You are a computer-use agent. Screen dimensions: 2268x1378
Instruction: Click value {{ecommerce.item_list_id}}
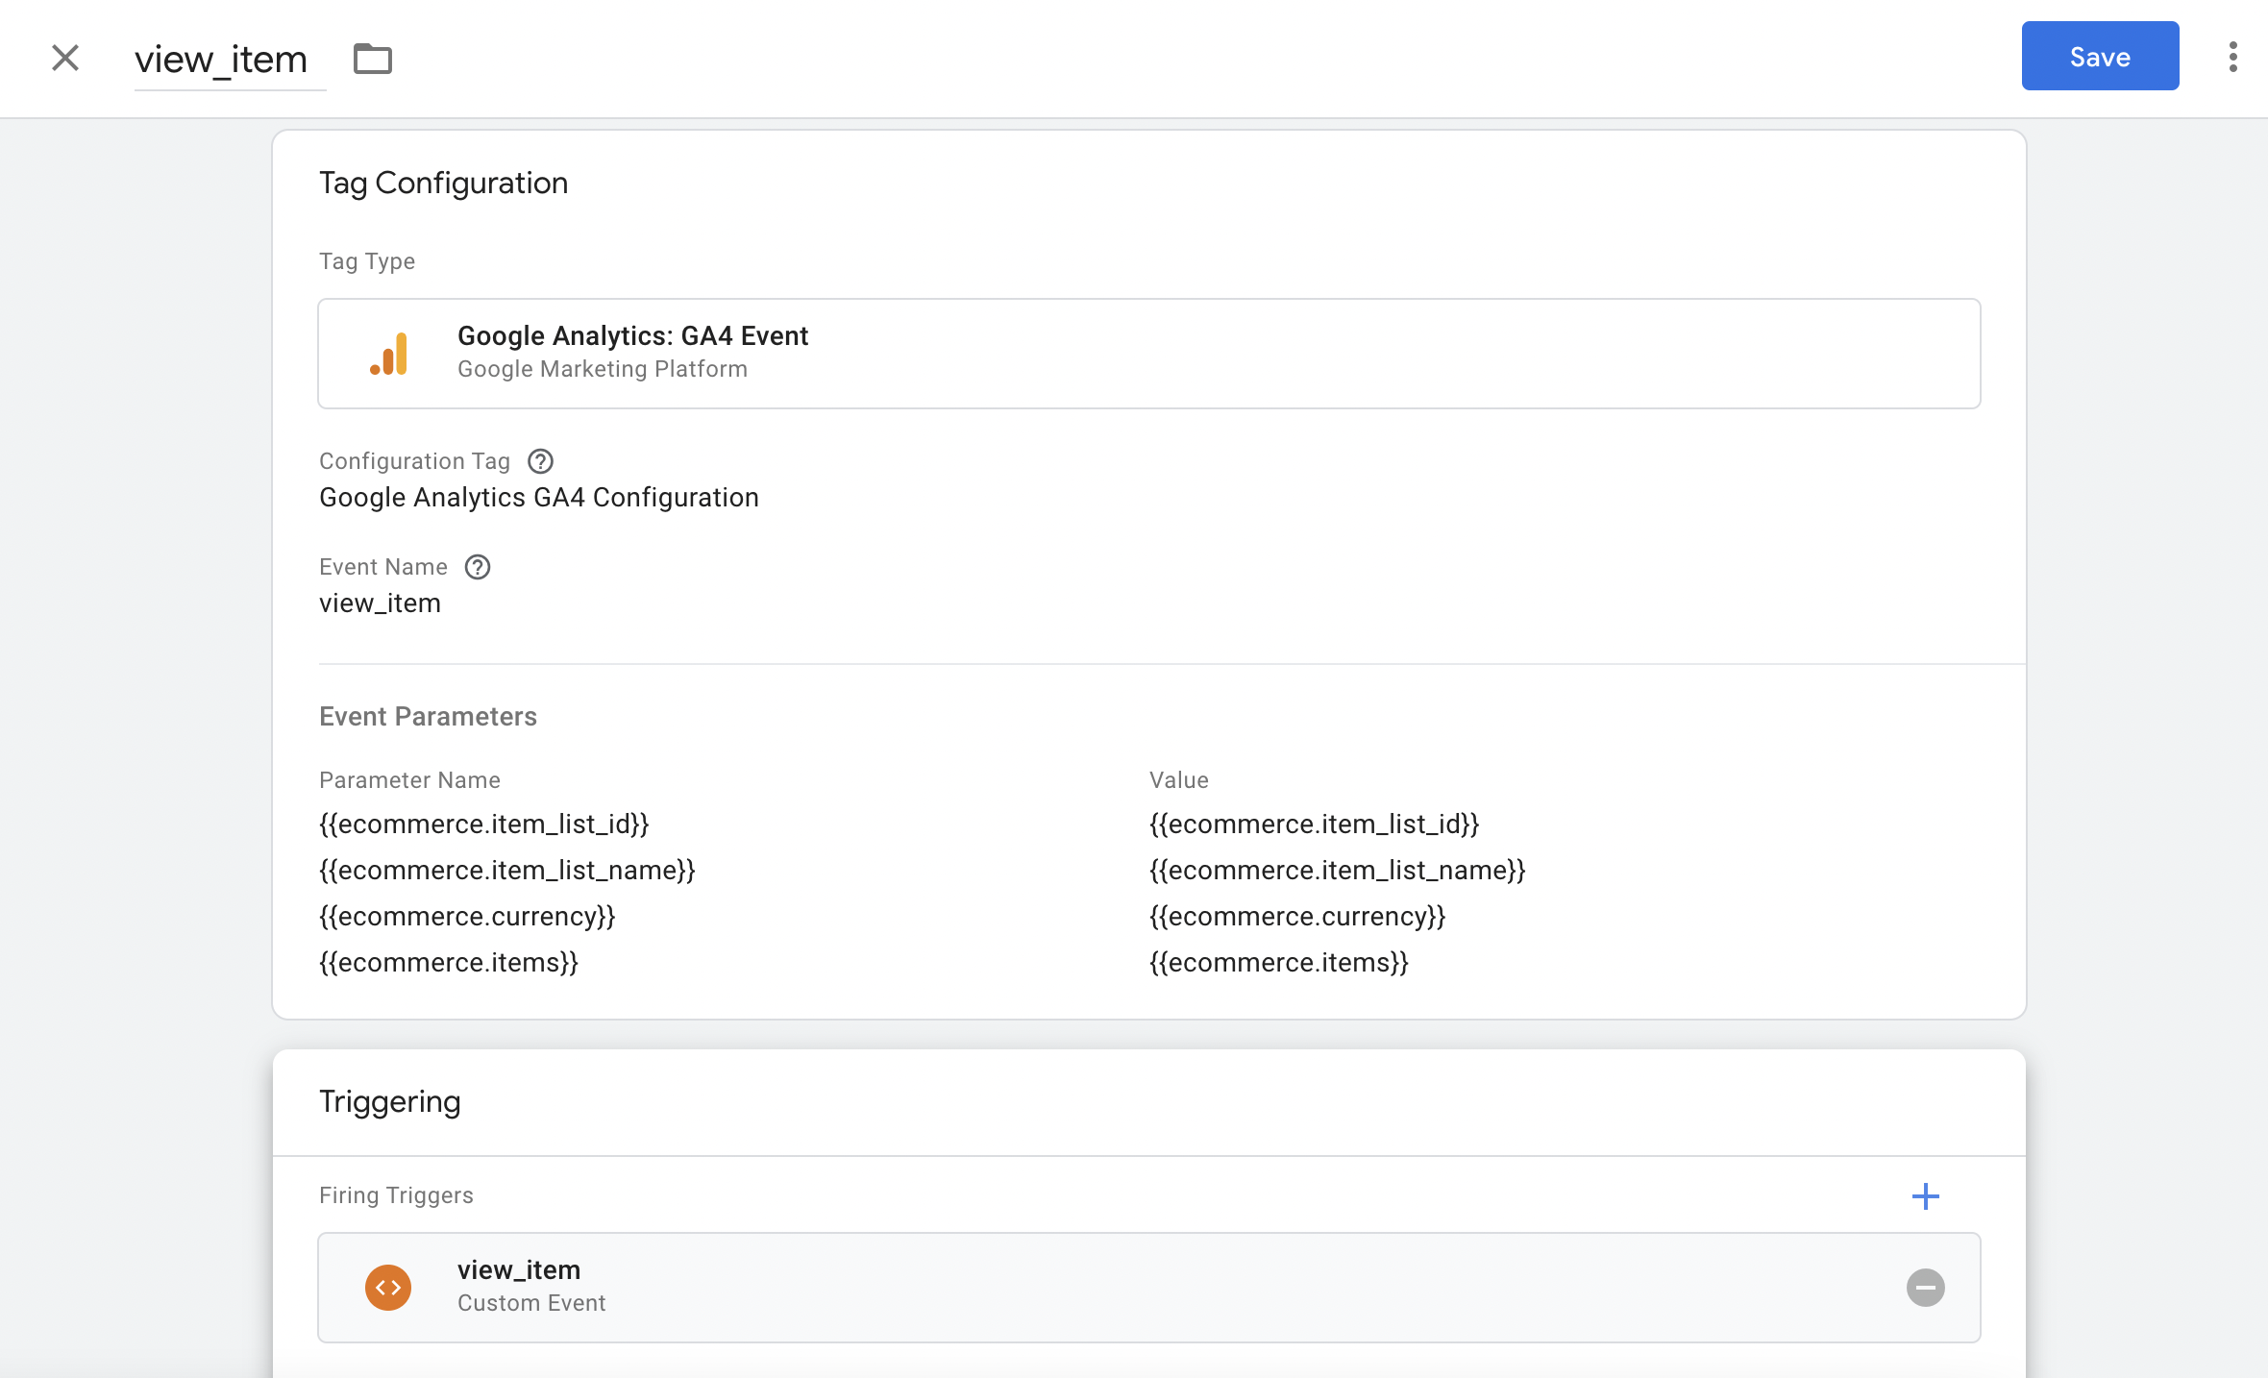click(1314, 824)
